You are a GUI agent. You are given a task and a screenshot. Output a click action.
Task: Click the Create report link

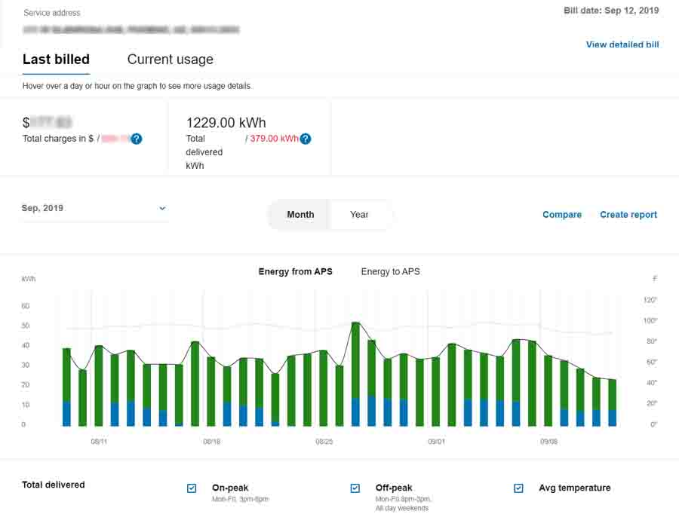(x=628, y=215)
